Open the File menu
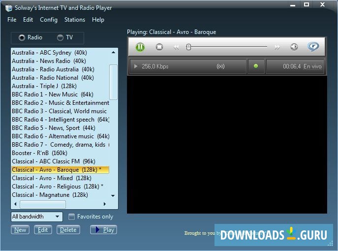This screenshot has width=338, height=251. 12,20
